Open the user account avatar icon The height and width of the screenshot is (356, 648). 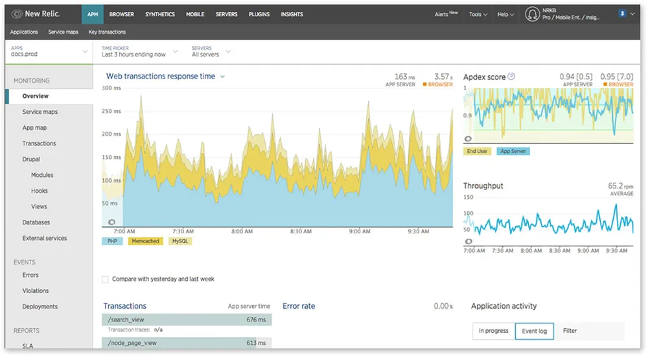(x=532, y=14)
